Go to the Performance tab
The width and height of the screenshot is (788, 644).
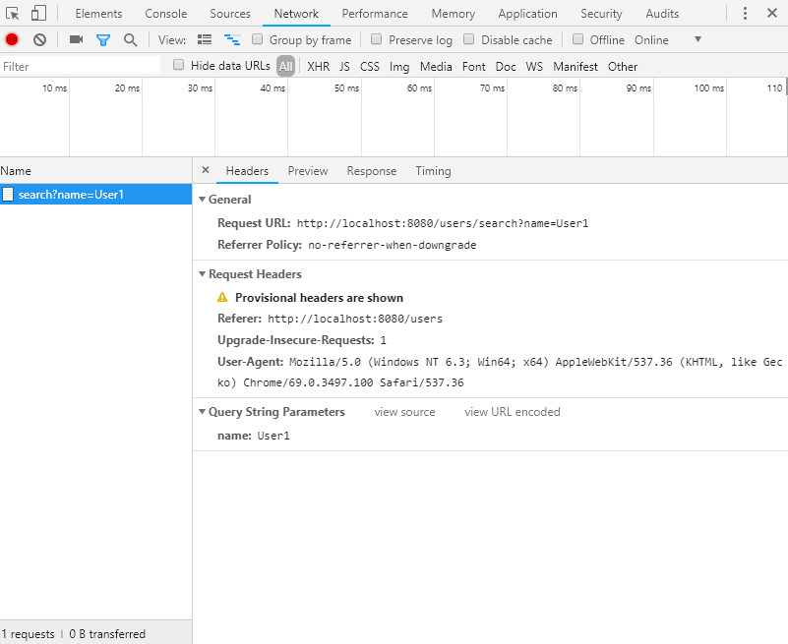click(375, 14)
